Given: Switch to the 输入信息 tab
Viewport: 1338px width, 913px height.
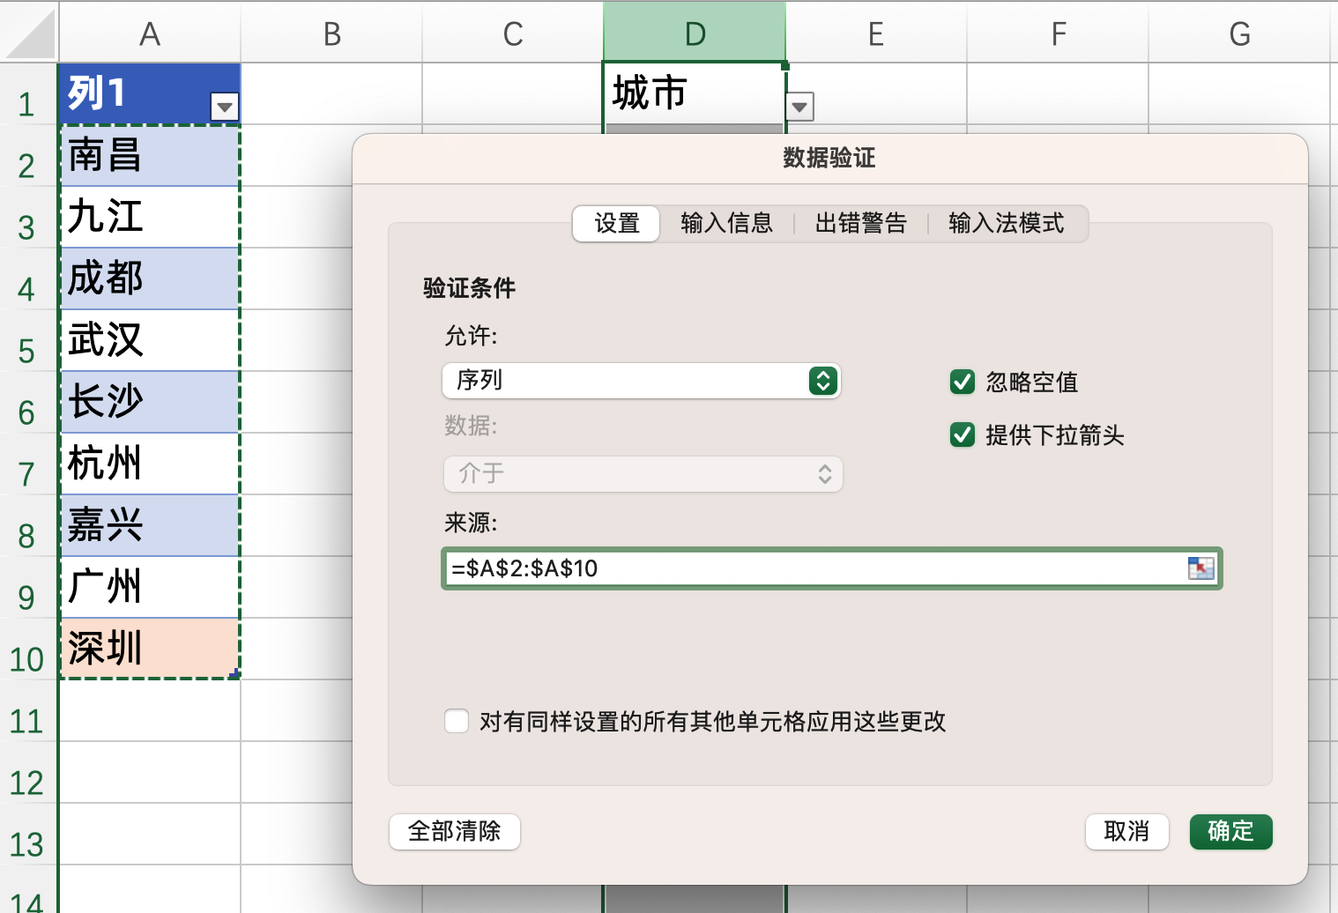Looking at the screenshot, I should coord(725,223).
